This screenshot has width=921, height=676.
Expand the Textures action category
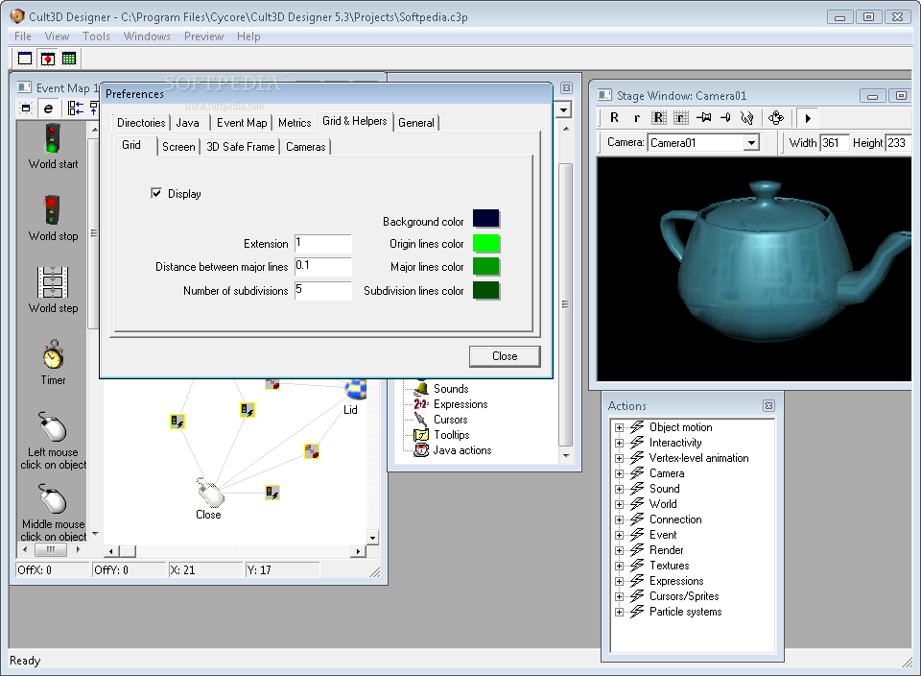pyautogui.click(x=620, y=567)
